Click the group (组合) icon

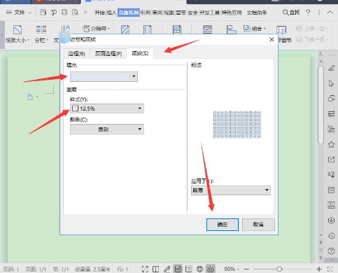coord(247,29)
